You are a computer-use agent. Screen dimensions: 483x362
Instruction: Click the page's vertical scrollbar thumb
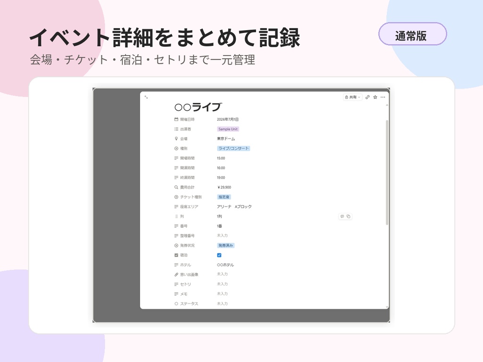click(x=387, y=173)
